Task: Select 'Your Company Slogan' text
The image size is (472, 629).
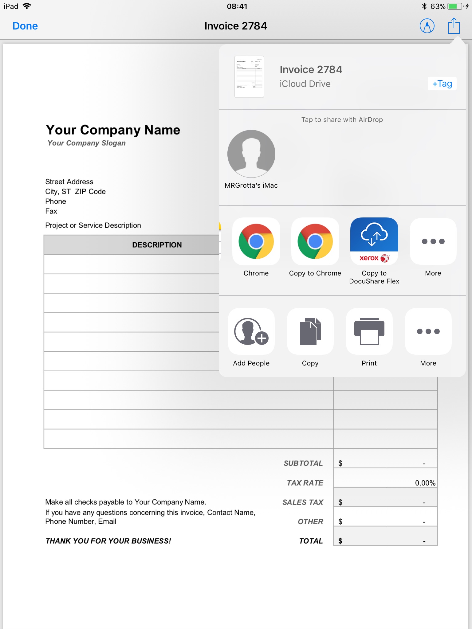Action: click(x=86, y=143)
